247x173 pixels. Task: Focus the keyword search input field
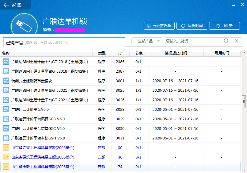coord(194,41)
